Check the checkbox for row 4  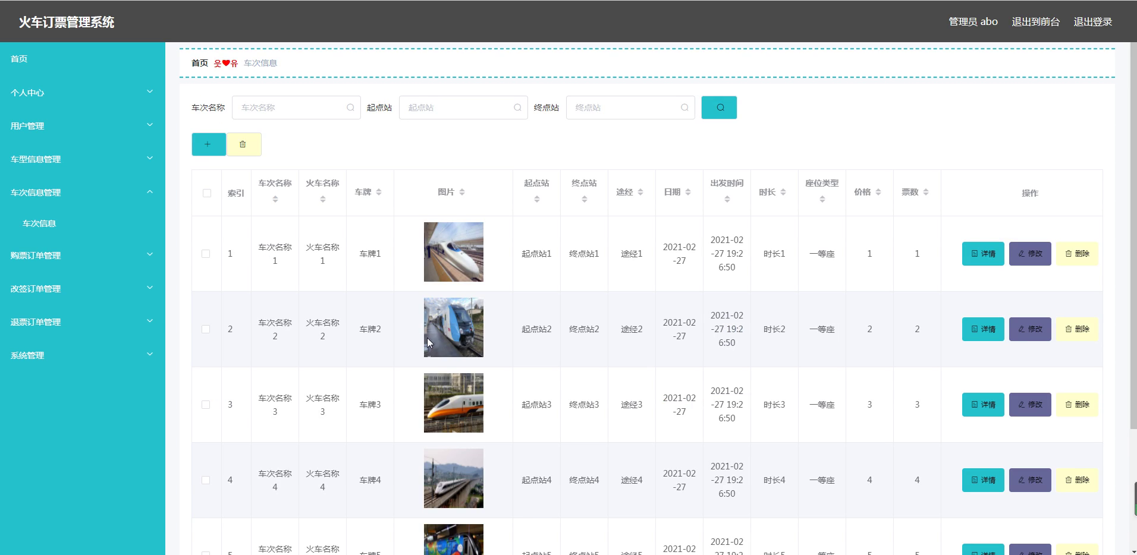click(x=206, y=480)
